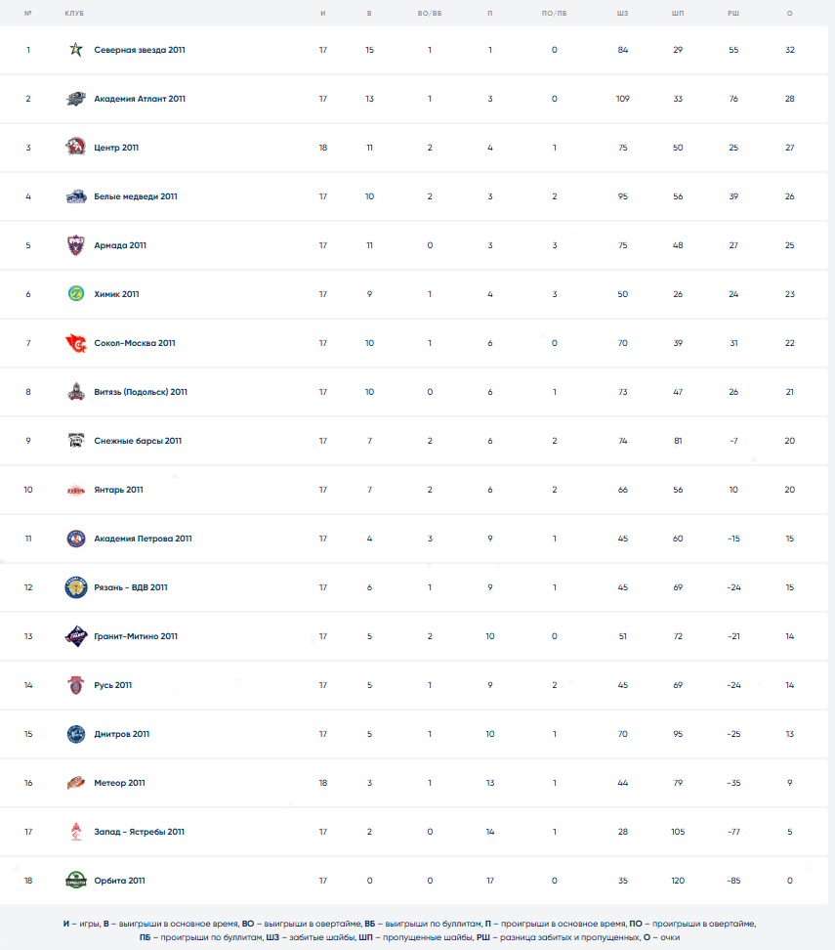Select the Запад - Ястребы 2011 name
835x950 pixels.
coord(139,832)
